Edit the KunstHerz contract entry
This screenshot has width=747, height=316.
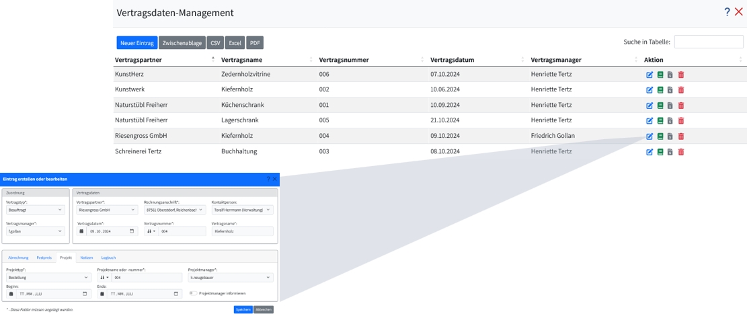(x=650, y=75)
